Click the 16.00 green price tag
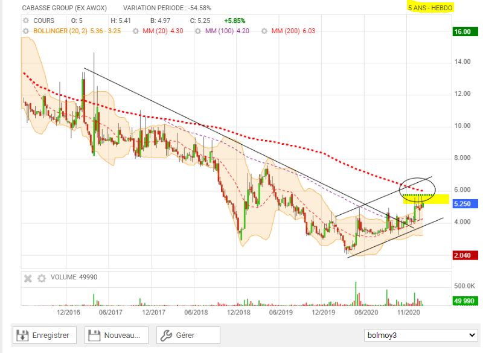Screen dimensions: 483x353 click(465, 32)
